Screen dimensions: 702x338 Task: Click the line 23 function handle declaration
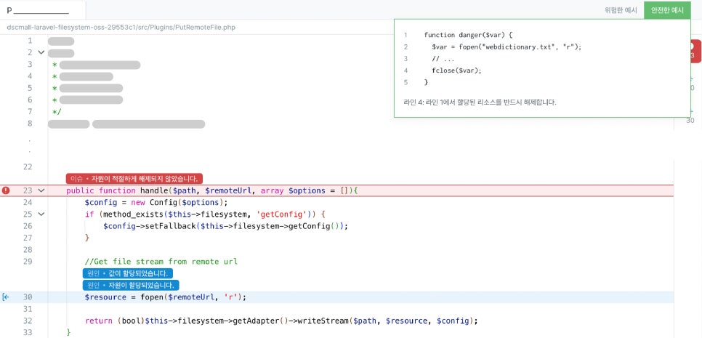click(212, 190)
